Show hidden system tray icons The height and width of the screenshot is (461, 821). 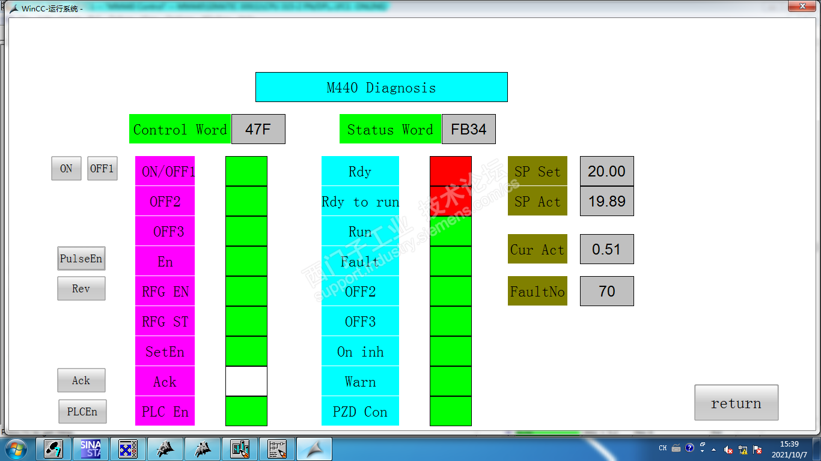pyautogui.click(x=714, y=449)
